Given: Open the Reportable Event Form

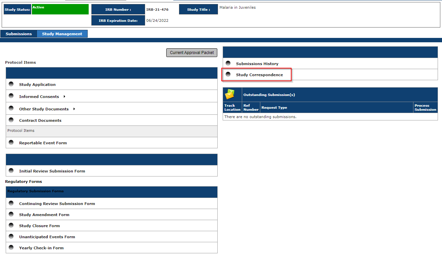Looking at the screenshot, I should [x=43, y=143].
